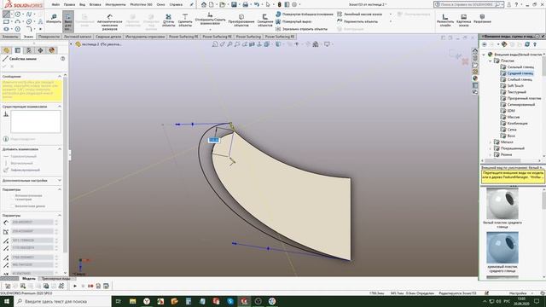546x307 pixels.
Task: Open the FeatureManager design tree tab
Action: pyautogui.click(x=7, y=50)
